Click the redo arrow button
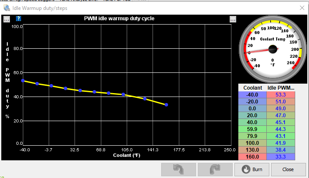Image resolution: width=309 pixels, height=178 pixels. 215,169
